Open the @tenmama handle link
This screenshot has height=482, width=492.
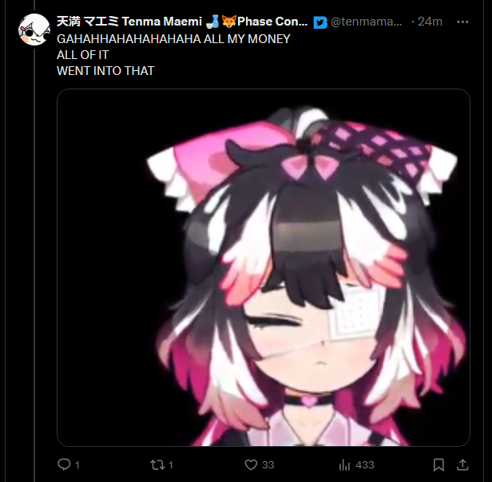(x=366, y=22)
